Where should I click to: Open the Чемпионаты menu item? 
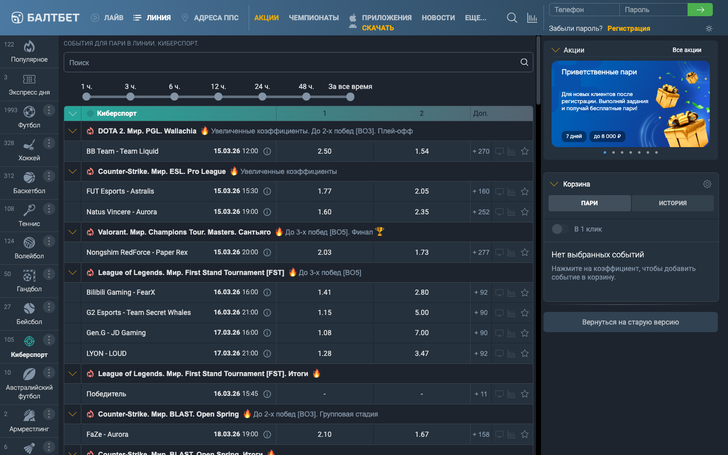point(313,18)
